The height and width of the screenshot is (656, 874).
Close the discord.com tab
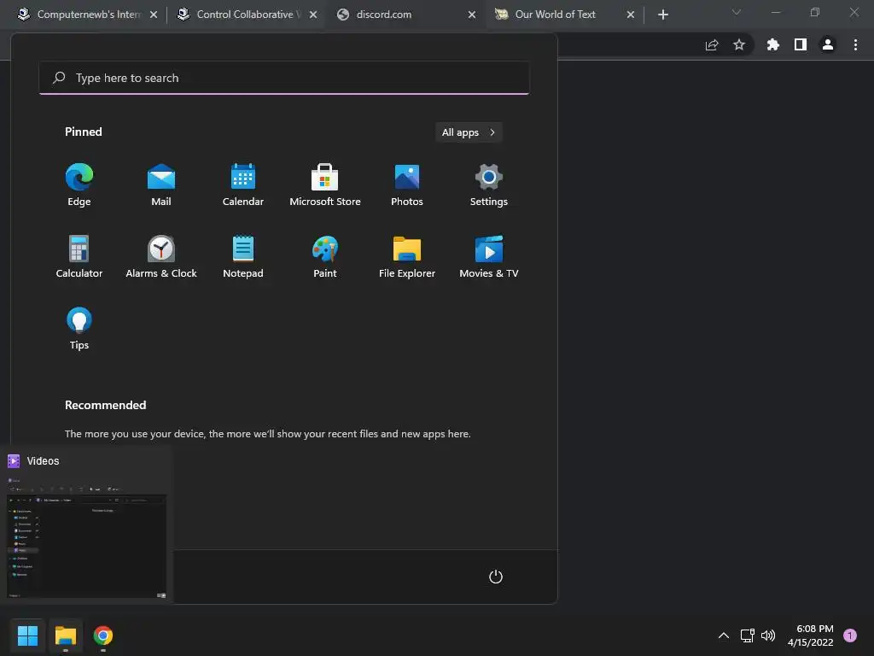[x=472, y=15]
